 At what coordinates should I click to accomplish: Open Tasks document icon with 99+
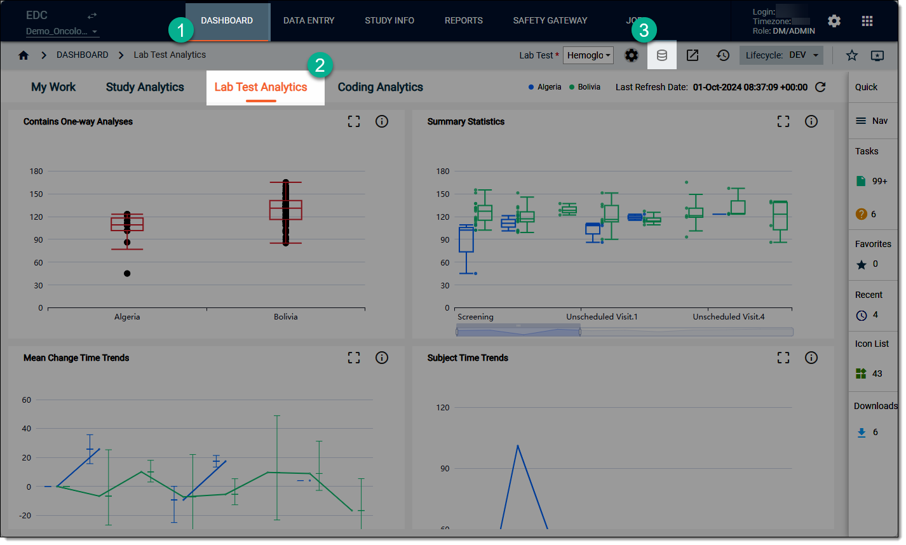pyautogui.click(x=861, y=181)
